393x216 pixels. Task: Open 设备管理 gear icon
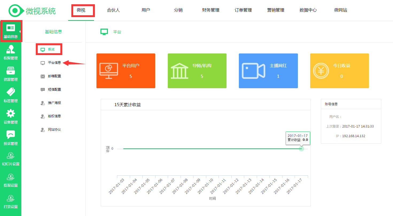pos(11,113)
